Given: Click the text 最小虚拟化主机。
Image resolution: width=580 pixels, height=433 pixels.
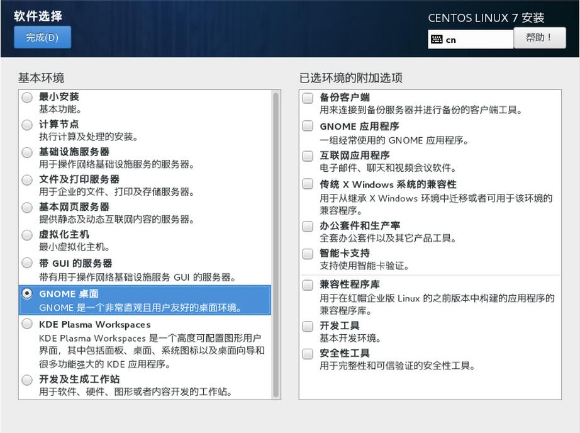Looking at the screenshot, I should 74,247.
